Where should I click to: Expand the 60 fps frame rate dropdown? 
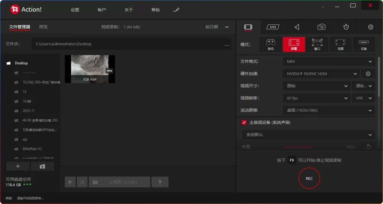click(316, 98)
